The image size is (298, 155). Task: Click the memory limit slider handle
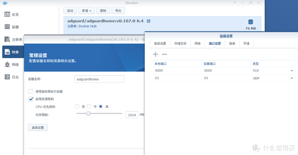[x=88, y=113]
